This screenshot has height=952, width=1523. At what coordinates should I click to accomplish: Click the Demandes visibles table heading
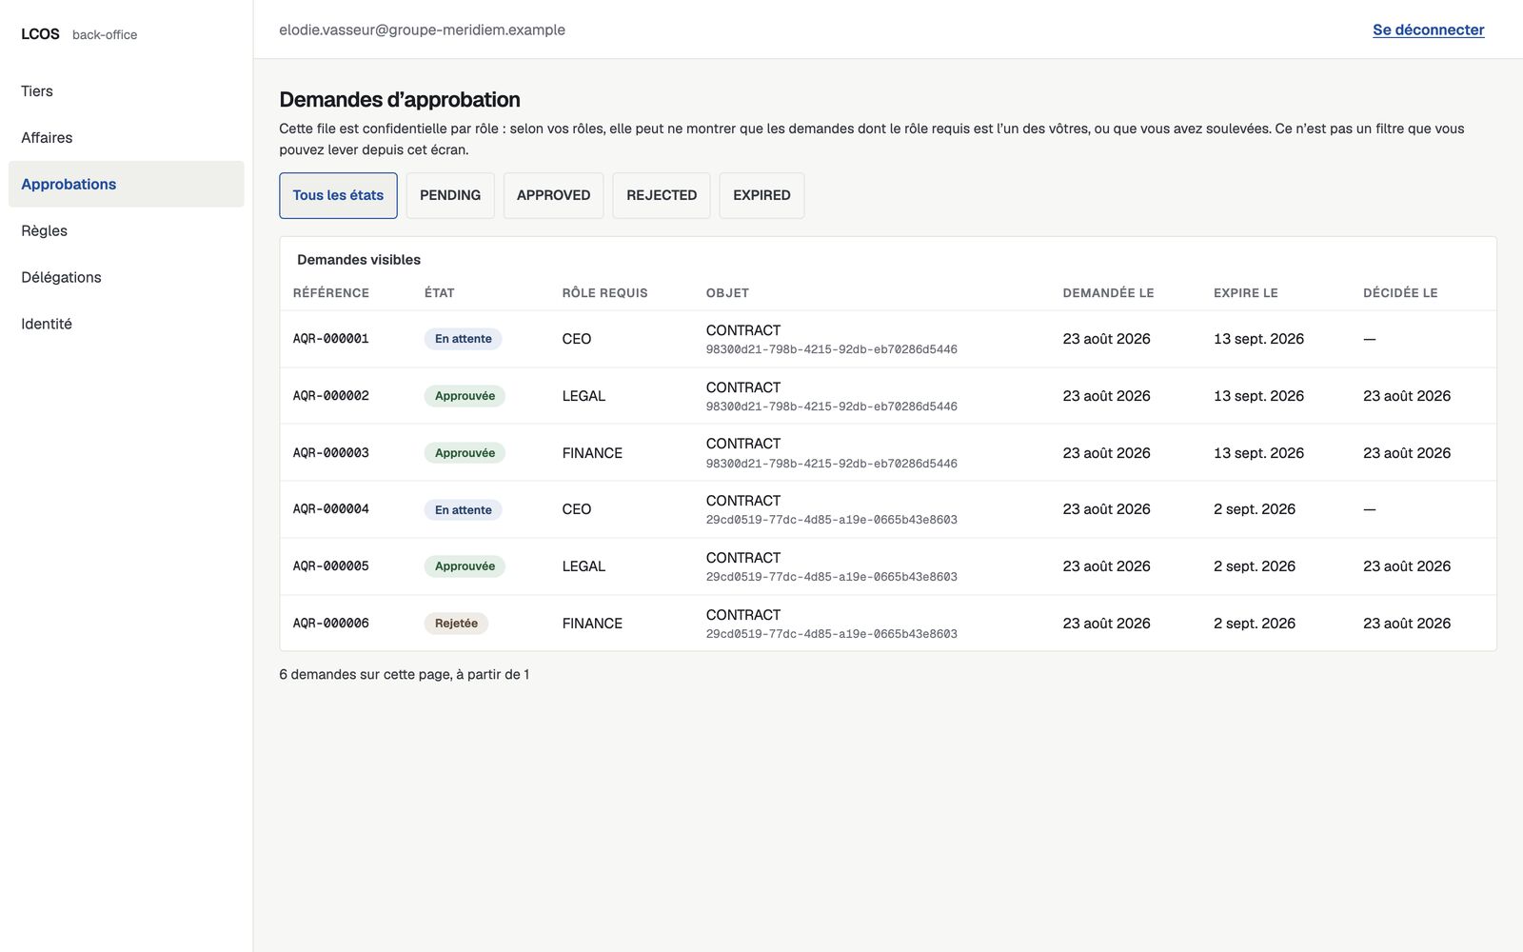click(358, 260)
